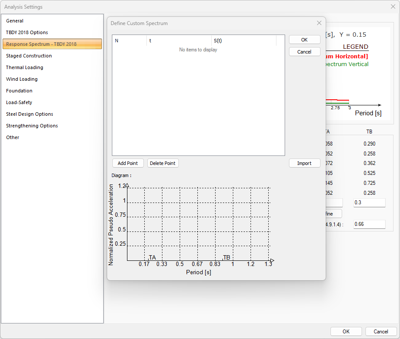Image resolution: width=400 pixels, height=339 pixels.
Task: Click the TB input field showing 0.3
Action: [x=369, y=203]
